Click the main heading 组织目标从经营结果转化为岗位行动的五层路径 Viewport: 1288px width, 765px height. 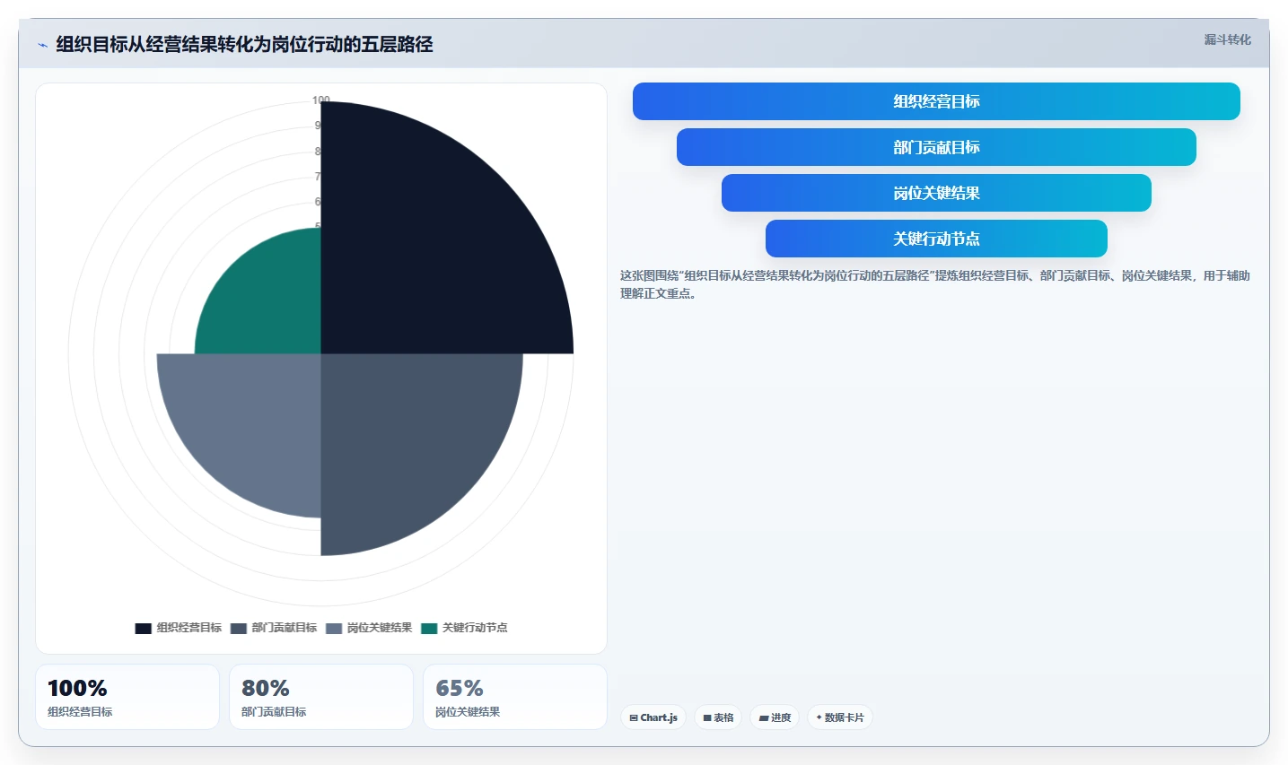(244, 44)
